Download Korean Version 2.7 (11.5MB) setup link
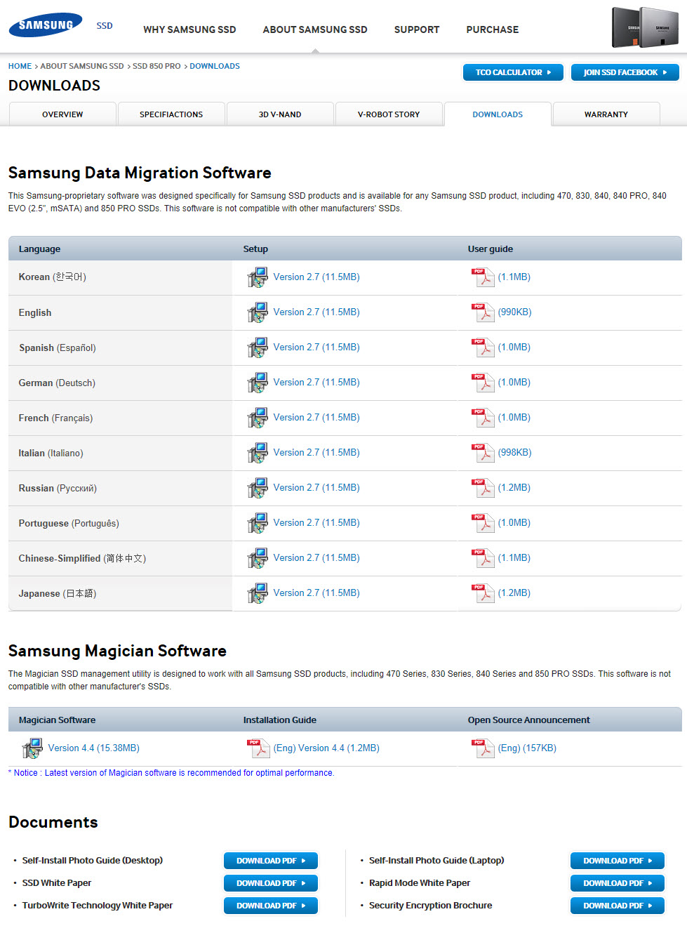This screenshot has width=687, height=933. 316,277
